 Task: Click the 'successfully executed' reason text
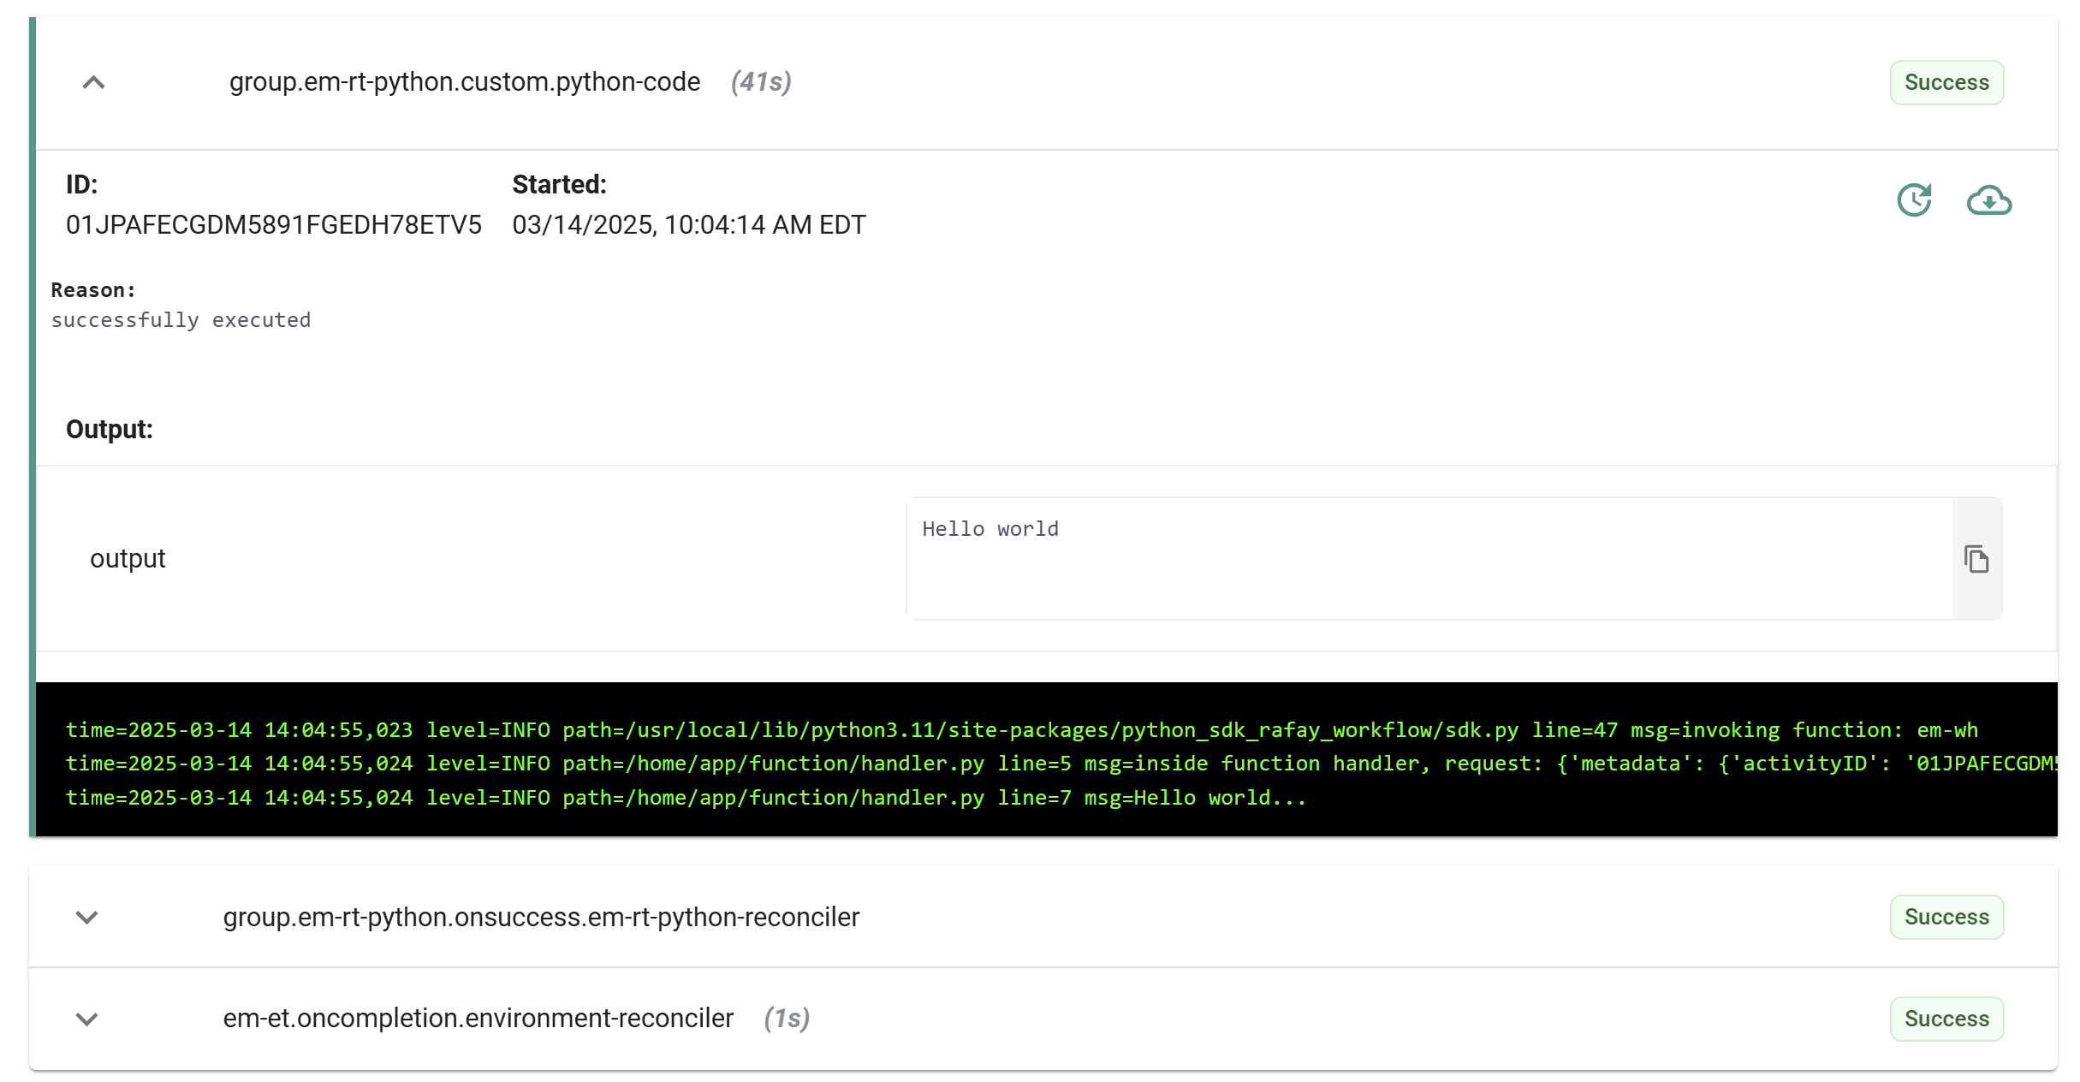(181, 320)
